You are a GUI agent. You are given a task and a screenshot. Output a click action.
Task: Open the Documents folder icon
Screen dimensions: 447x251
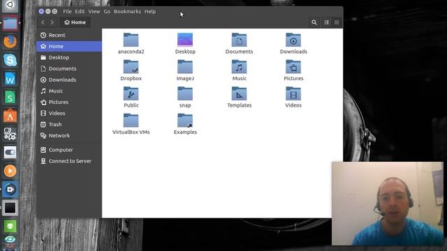(239, 40)
